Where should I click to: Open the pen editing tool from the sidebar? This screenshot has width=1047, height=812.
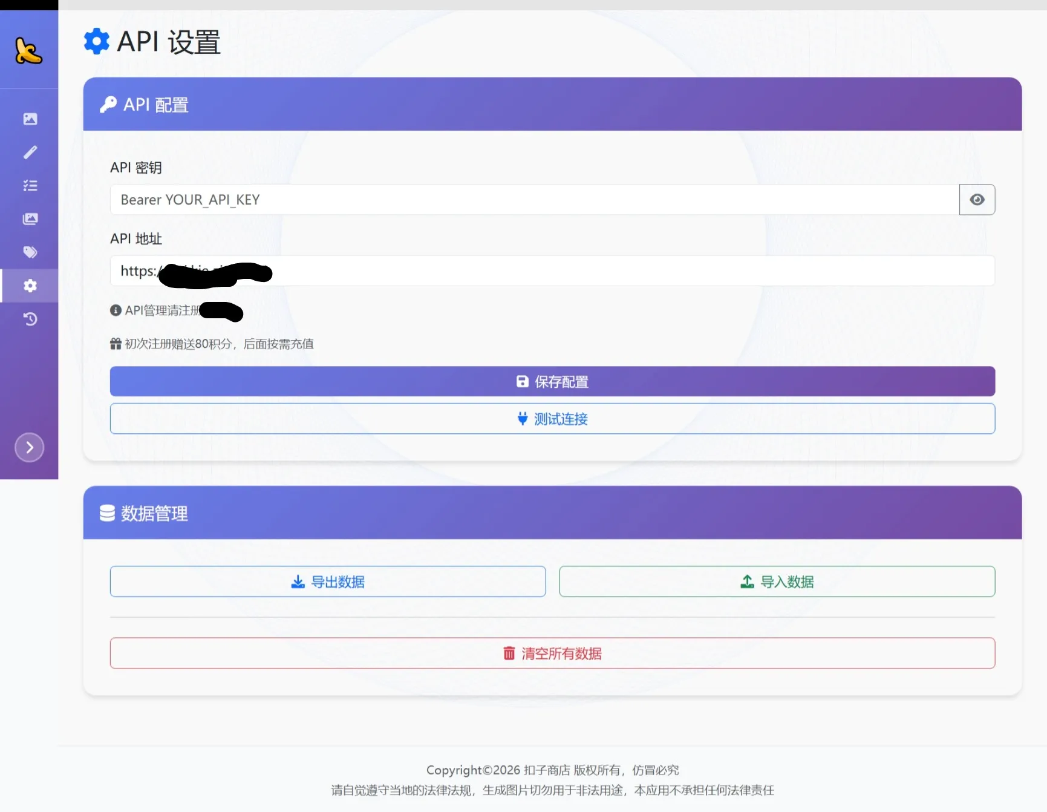tap(30, 152)
